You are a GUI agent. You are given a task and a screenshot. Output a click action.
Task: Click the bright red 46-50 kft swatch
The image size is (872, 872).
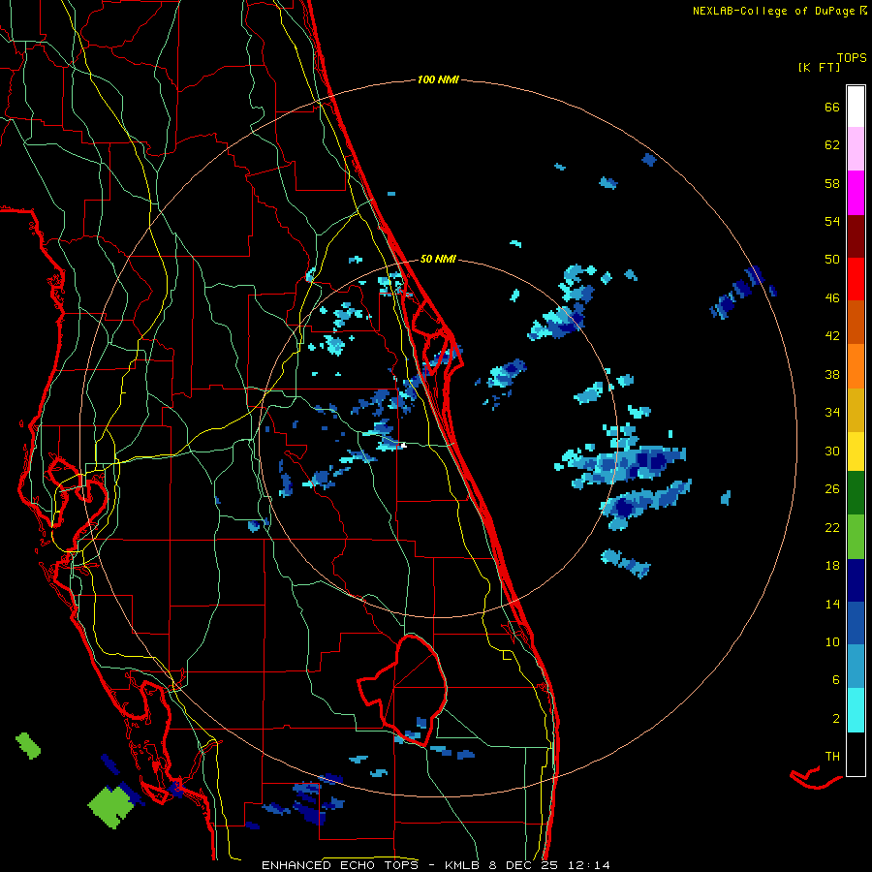click(x=856, y=279)
